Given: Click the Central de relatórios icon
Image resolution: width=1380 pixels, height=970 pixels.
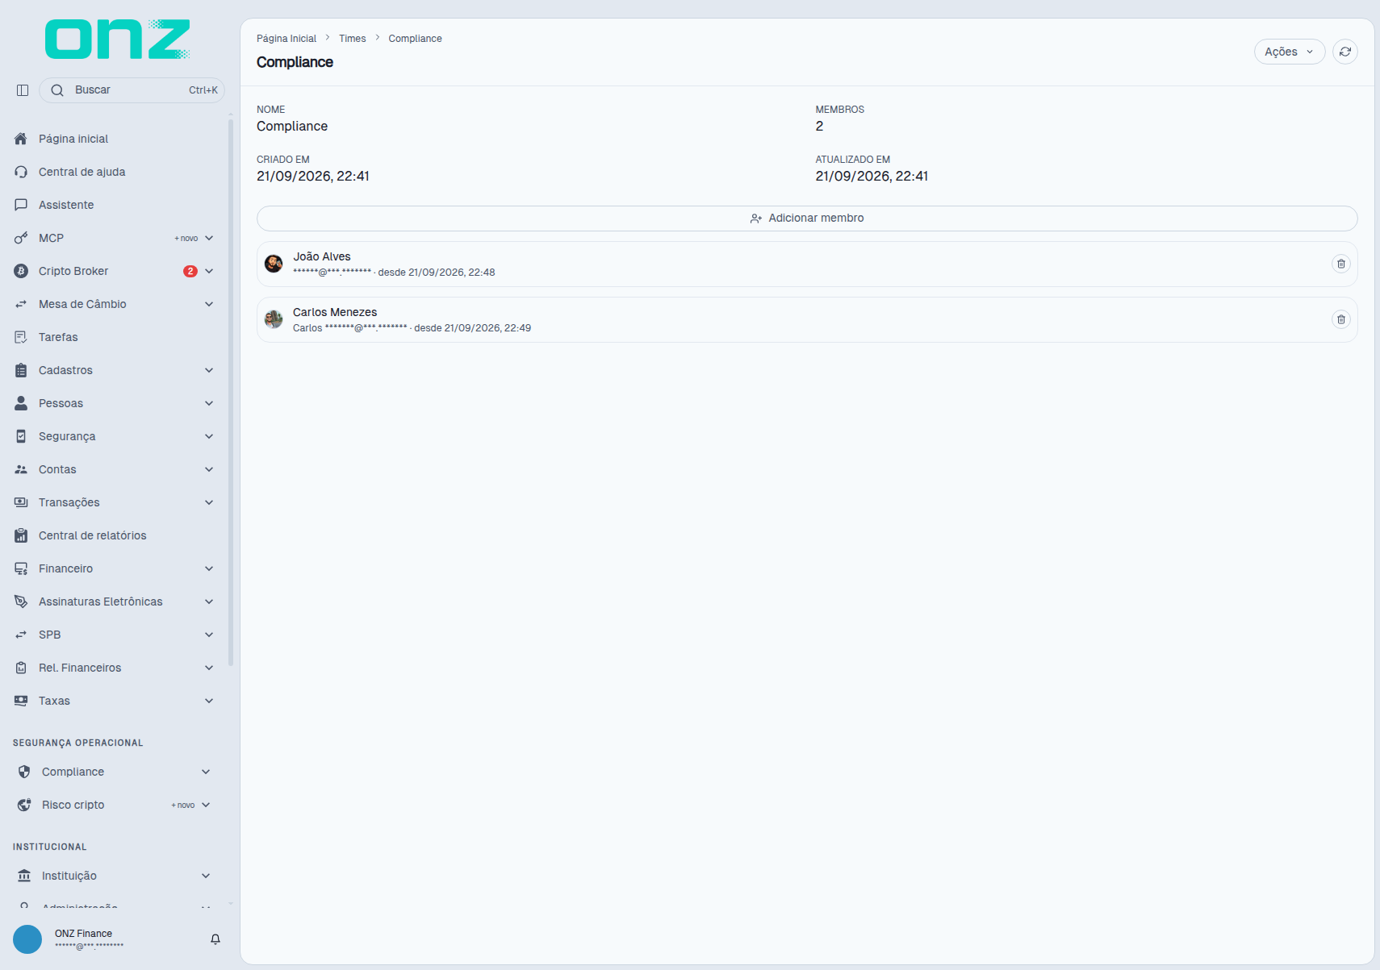Looking at the screenshot, I should pyautogui.click(x=21, y=535).
